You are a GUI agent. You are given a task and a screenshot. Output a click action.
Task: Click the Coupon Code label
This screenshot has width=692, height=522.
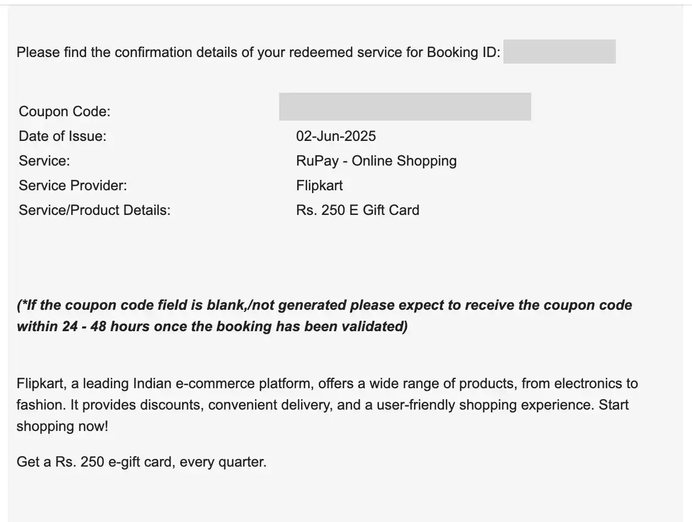tap(65, 112)
